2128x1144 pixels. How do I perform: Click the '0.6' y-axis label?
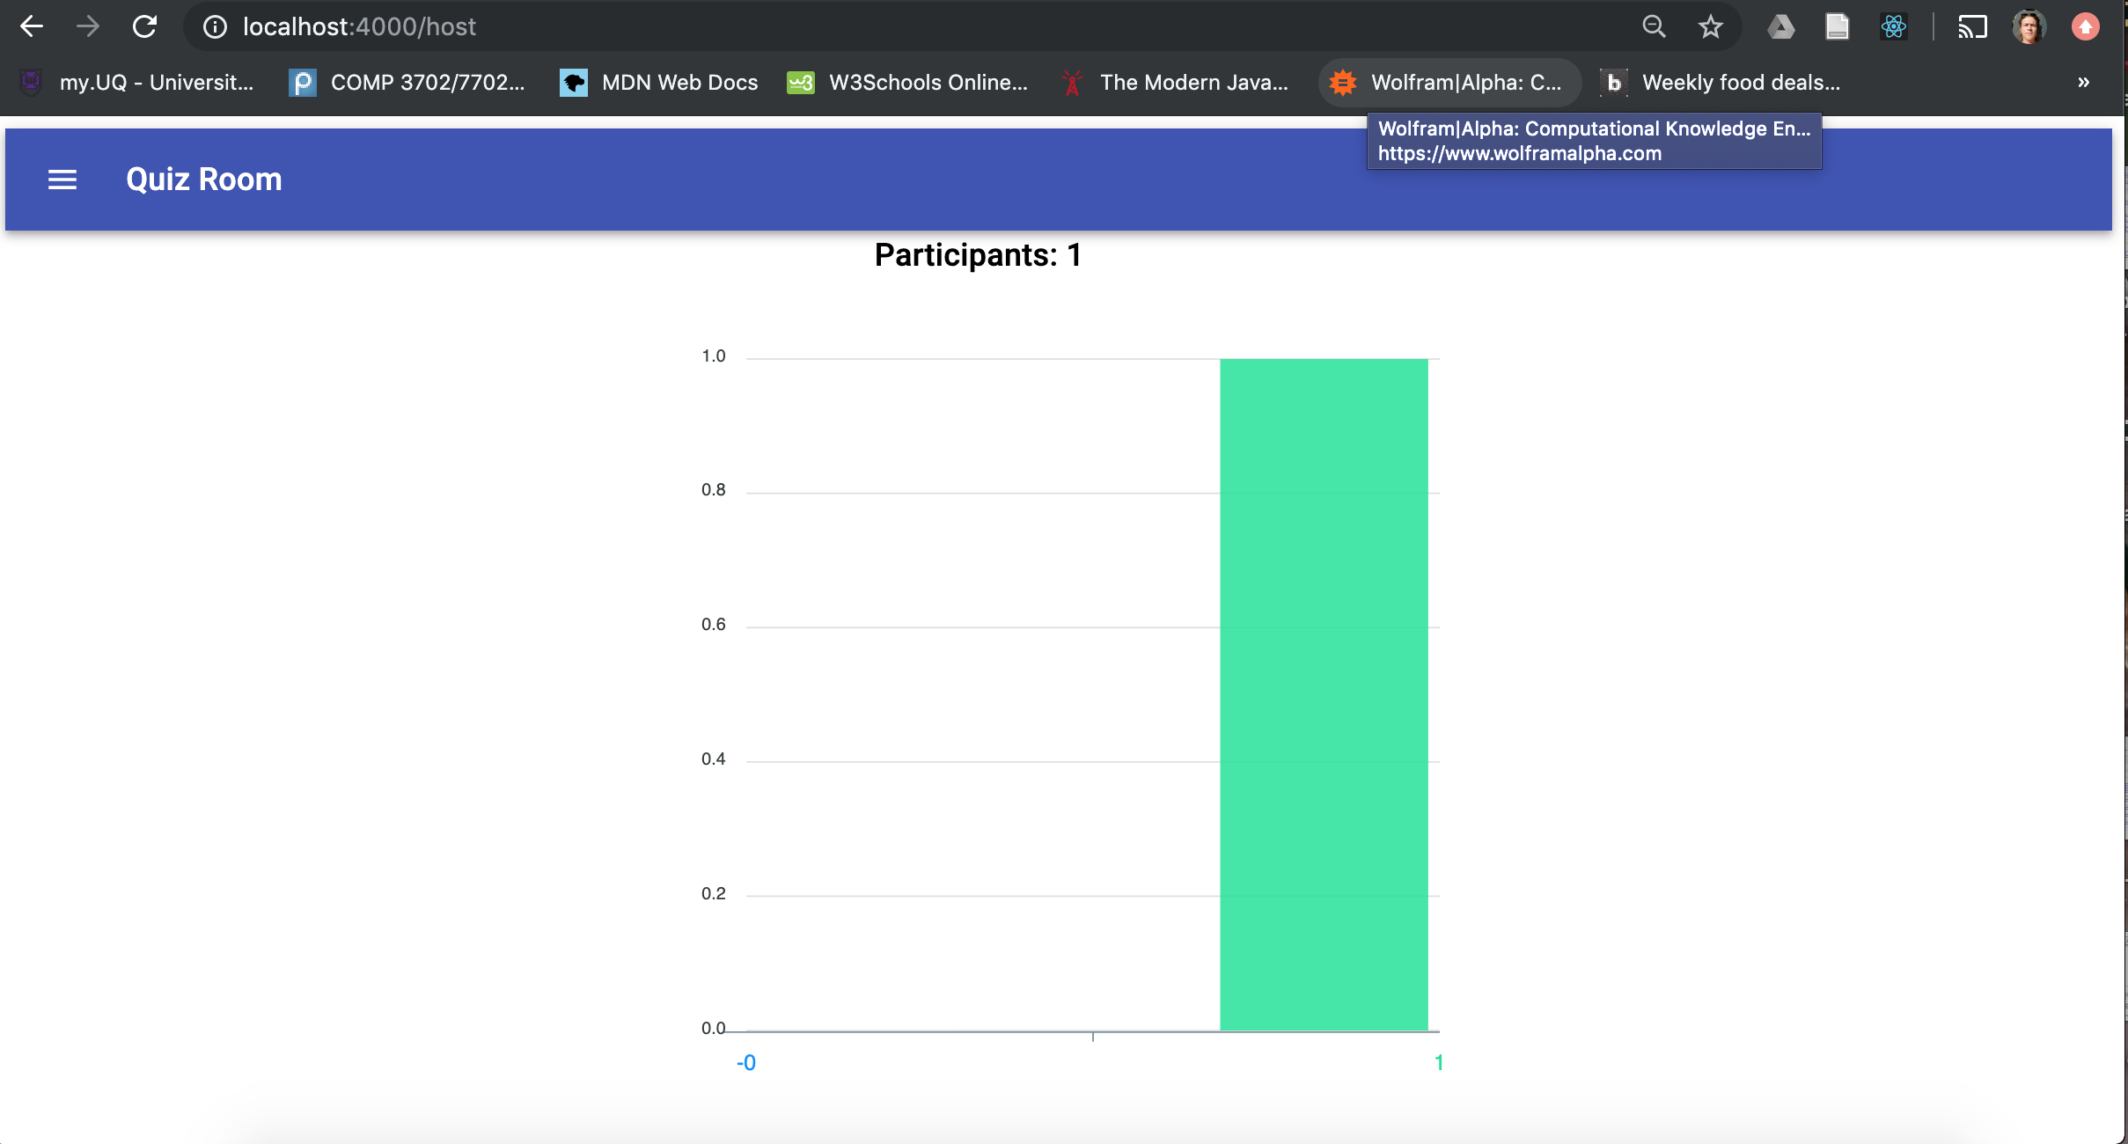(x=714, y=625)
